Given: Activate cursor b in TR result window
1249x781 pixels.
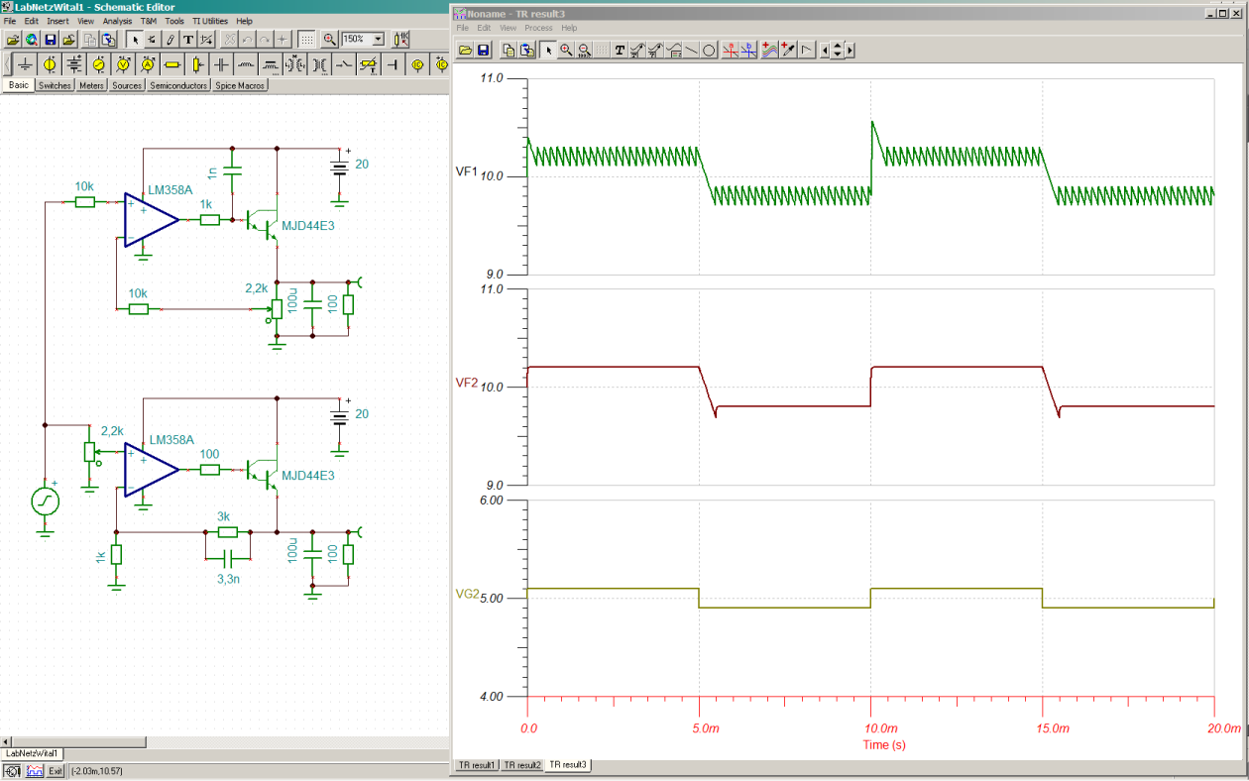Looking at the screenshot, I should [x=748, y=50].
